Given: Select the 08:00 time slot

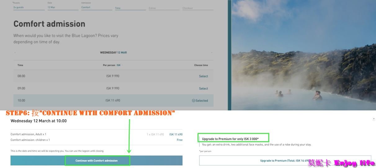Looking at the screenshot, I should [x=203, y=76].
